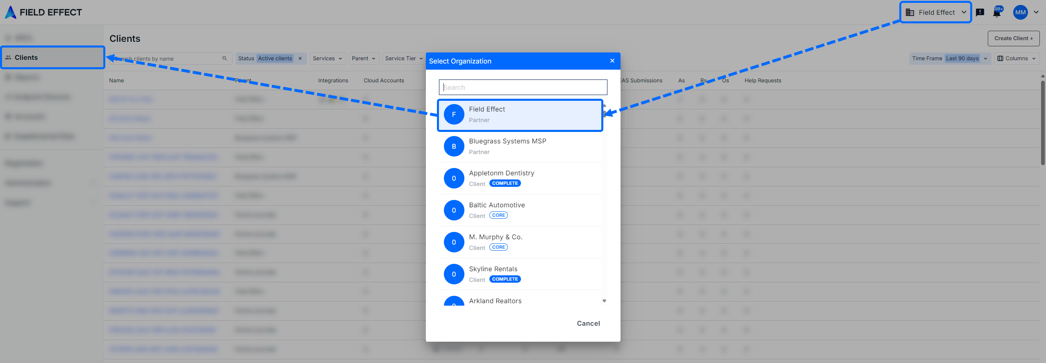Click the Columns grid icon
The height and width of the screenshot is (363, 1046).
tap(1000, 59)
